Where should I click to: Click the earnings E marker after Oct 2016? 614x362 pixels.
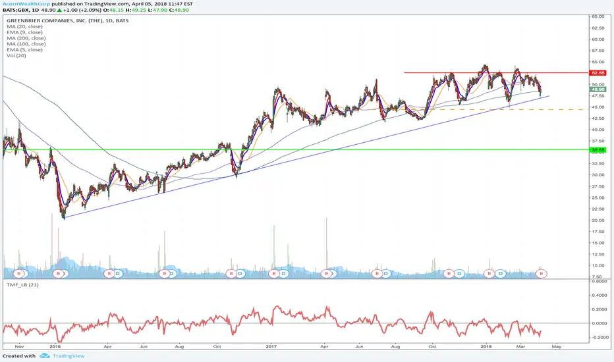(x=231, y=273)
